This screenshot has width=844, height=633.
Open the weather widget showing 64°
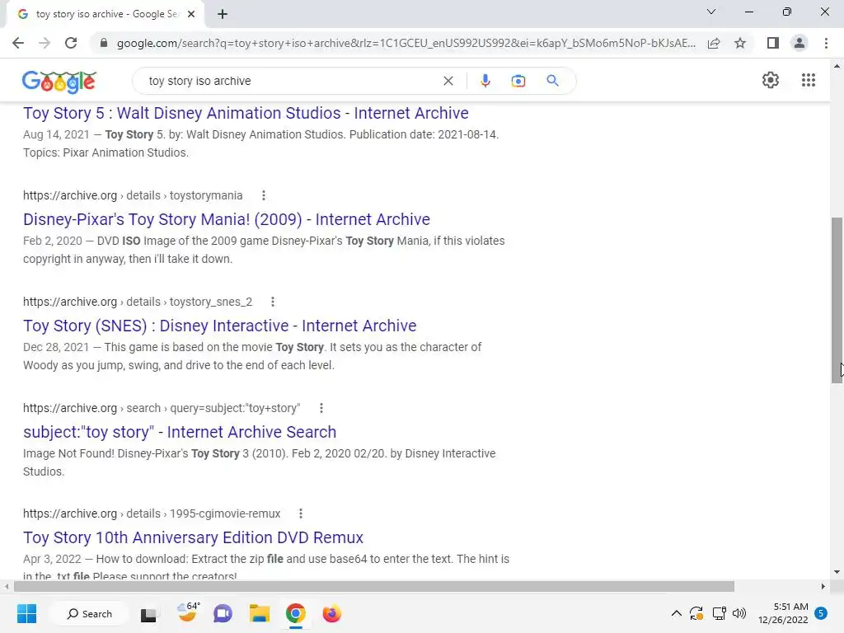(x=188, y=612)
